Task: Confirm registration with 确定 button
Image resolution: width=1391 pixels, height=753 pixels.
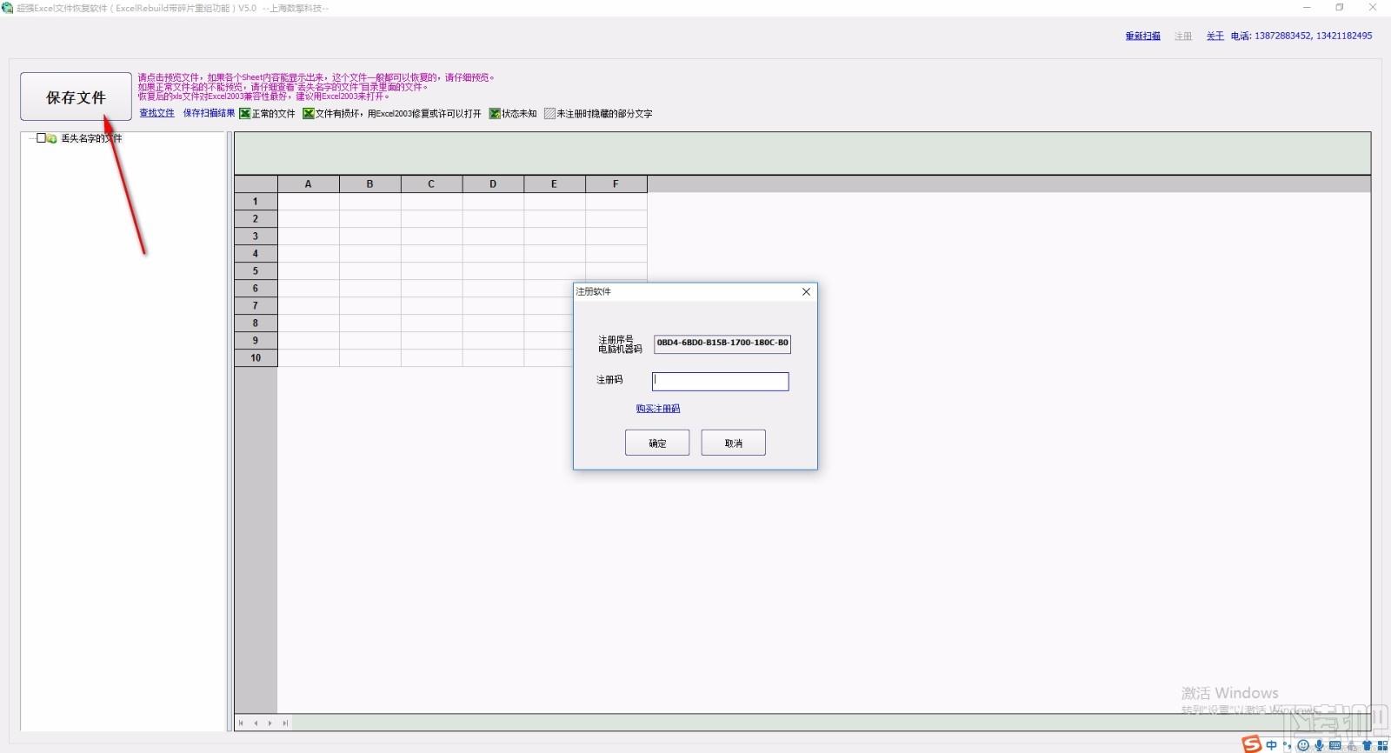Action: 657,443
